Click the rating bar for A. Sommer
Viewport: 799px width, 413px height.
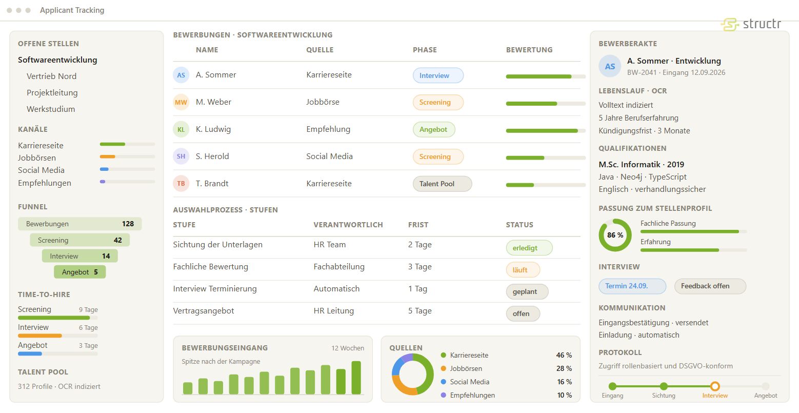click(546, 76)
